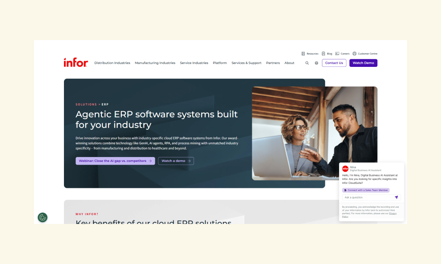Click the WHY INFOR? label
The width and height of the screenshot is (441, 264).
87,214
